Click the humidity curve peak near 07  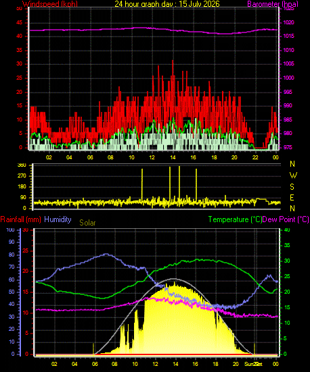point(106,254)
